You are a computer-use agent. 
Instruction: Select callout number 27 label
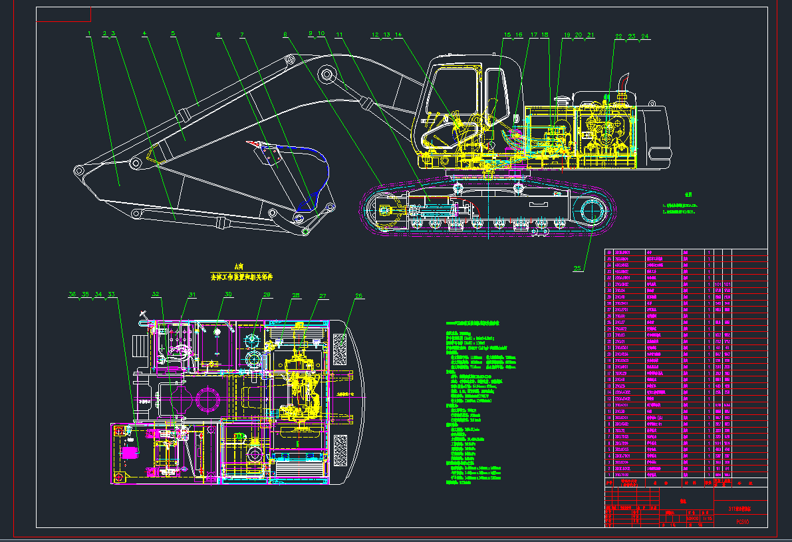tap(323, 296)
